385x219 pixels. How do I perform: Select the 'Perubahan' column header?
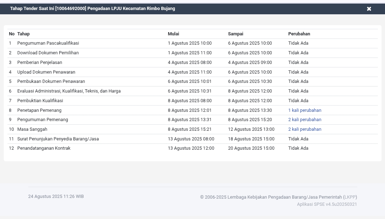299,34
